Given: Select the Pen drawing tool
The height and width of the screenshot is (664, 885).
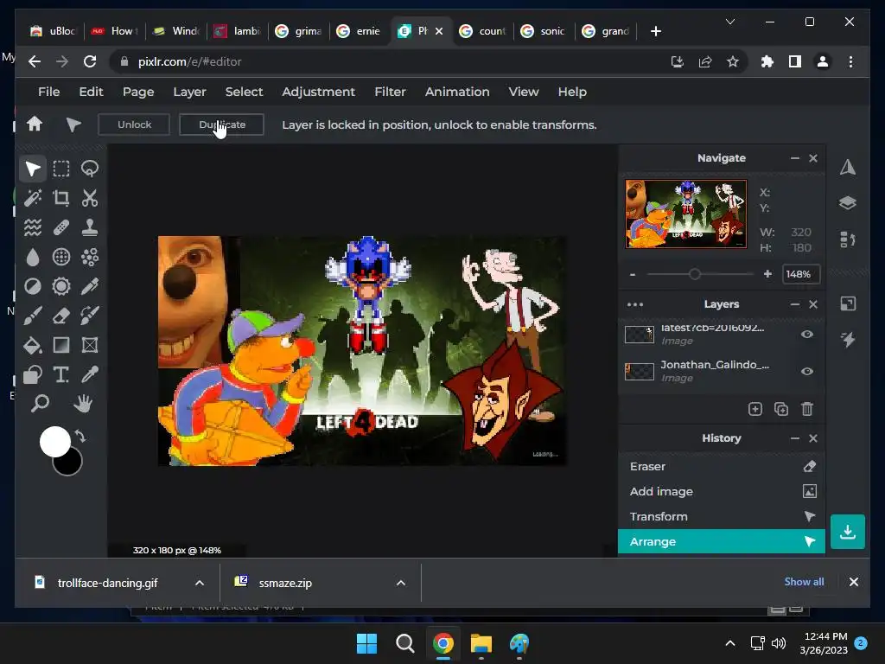Looking at the screenshot, I should [90, 286].
